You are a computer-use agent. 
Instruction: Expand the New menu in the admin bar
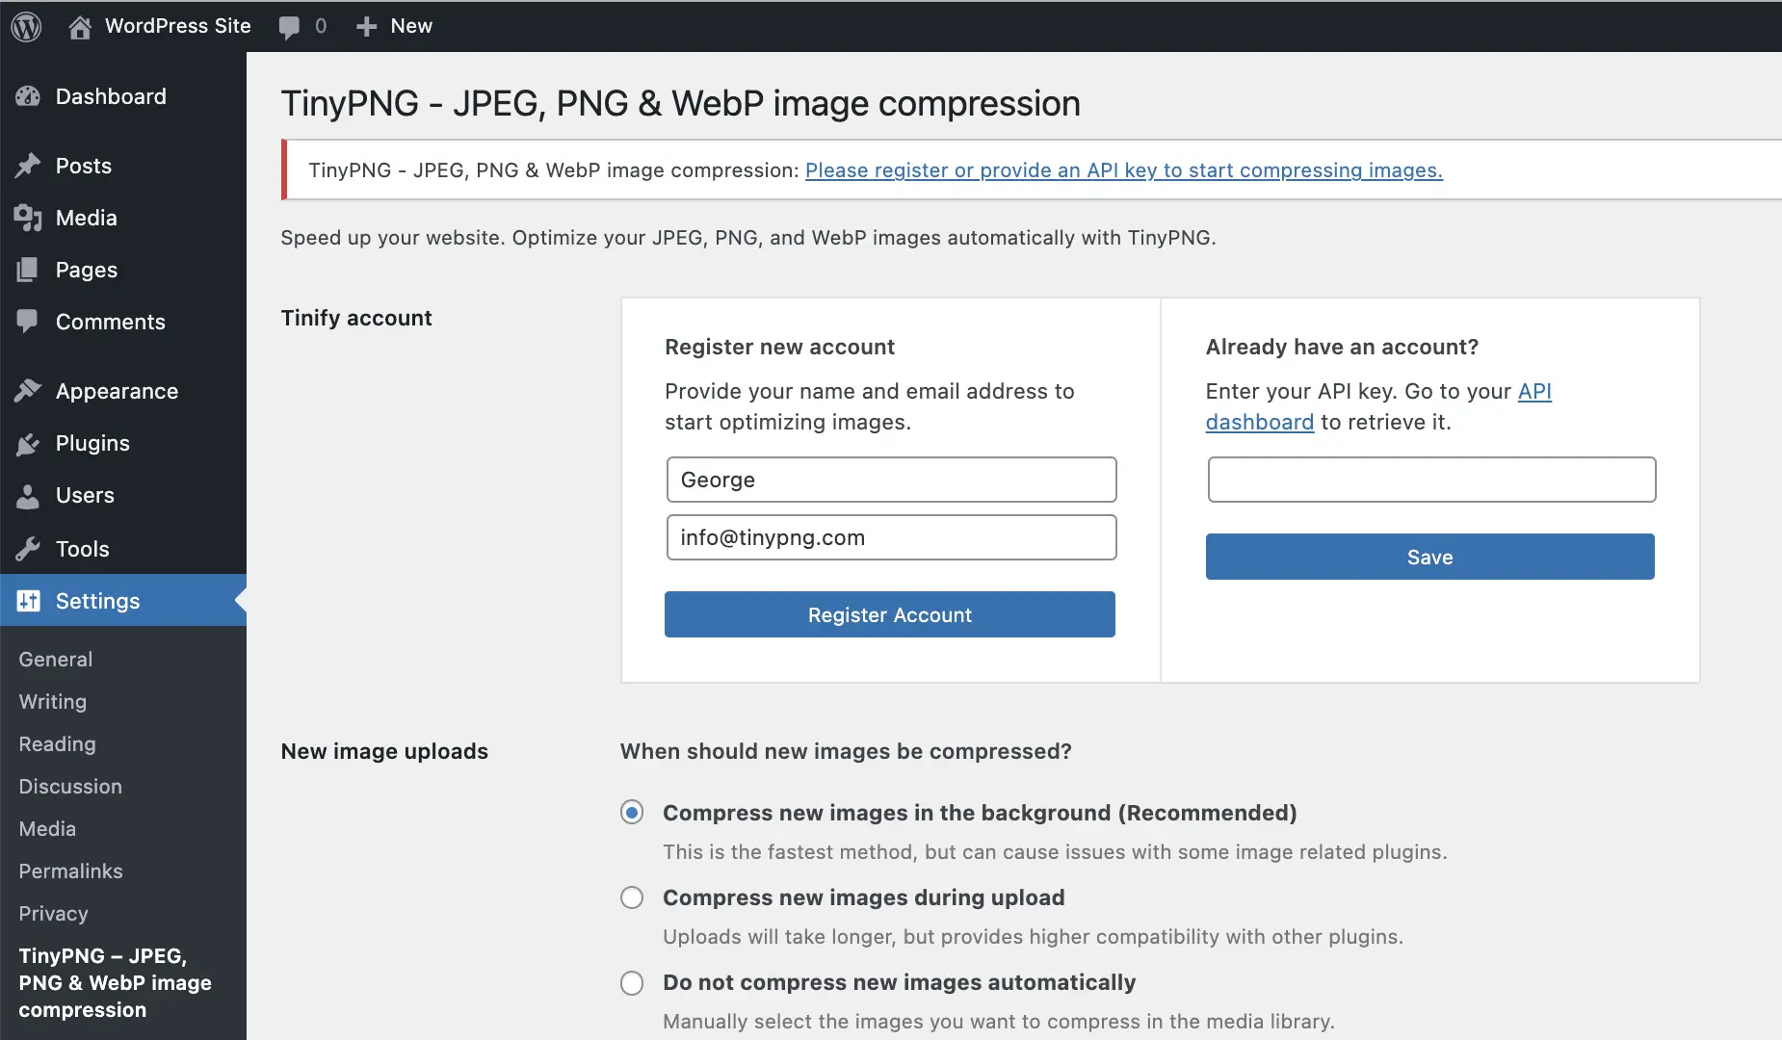394,26
